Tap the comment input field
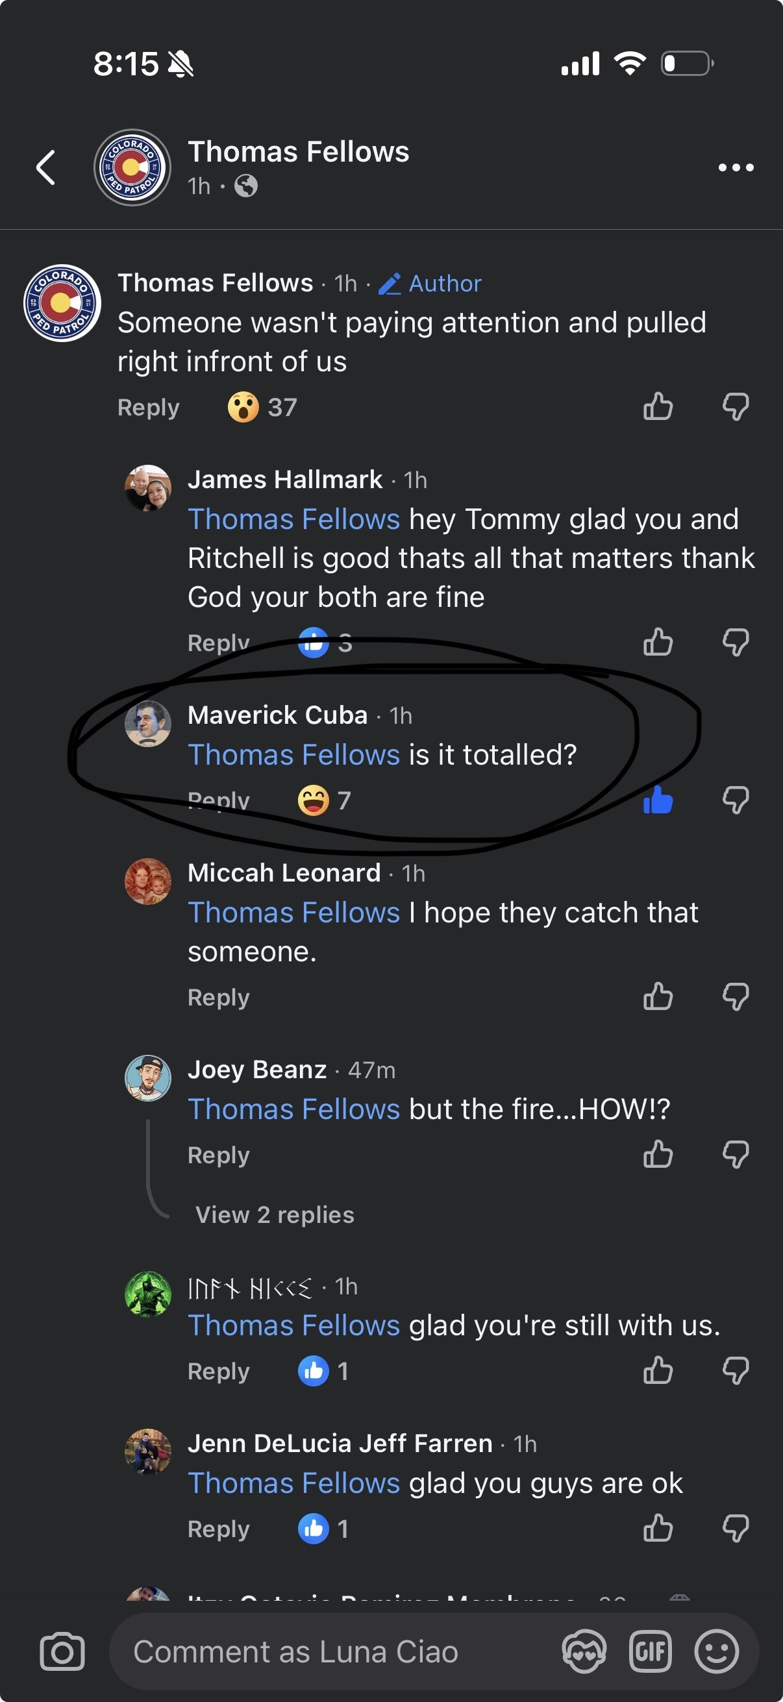 [x=330, y=1651]
